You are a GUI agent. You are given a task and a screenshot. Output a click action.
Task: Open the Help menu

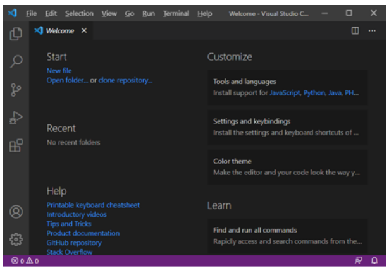[x=205, y=13]
